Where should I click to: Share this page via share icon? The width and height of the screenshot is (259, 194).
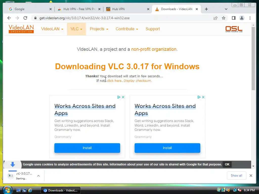pyautogui.click(x=215, y=18)
